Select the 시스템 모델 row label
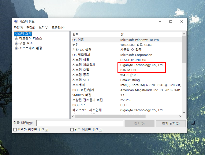The image size is (205, 155). [x=81, y=70]
